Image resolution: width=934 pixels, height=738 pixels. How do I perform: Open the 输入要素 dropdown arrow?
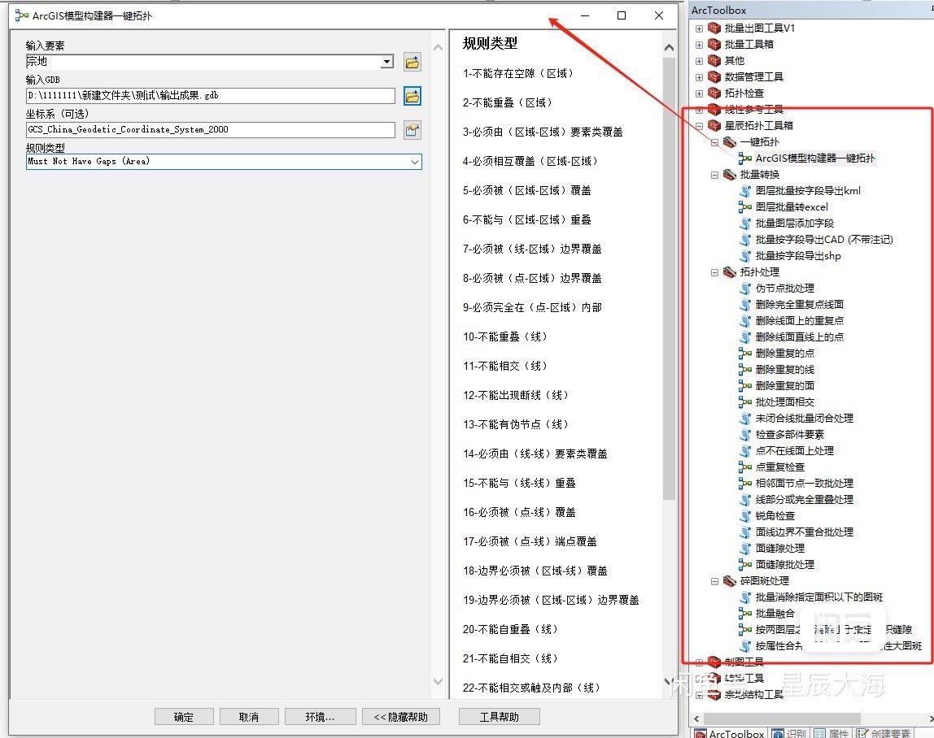387,62
